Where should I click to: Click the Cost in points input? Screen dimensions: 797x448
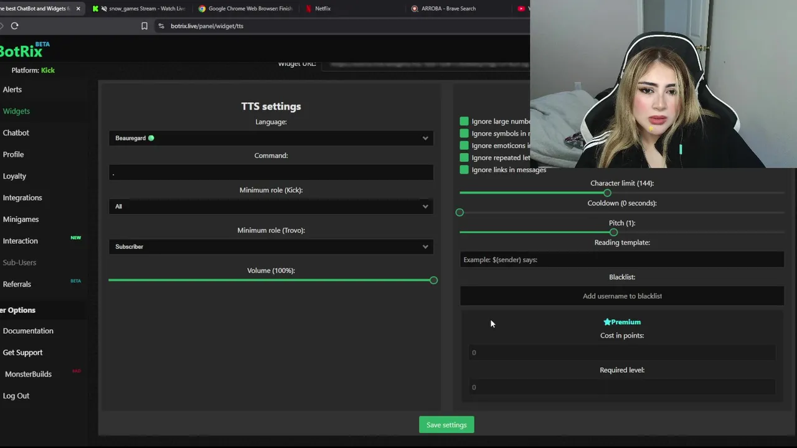pos(622,353)
